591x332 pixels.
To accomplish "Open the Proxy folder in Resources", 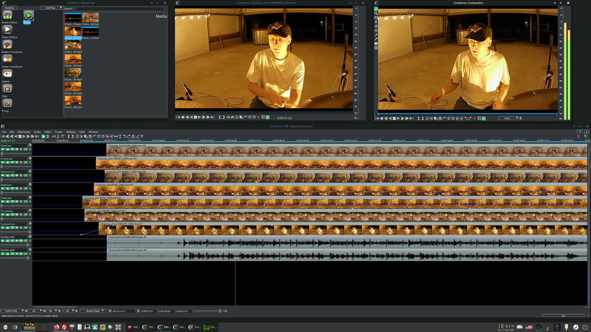I will (x=7, y=104).
